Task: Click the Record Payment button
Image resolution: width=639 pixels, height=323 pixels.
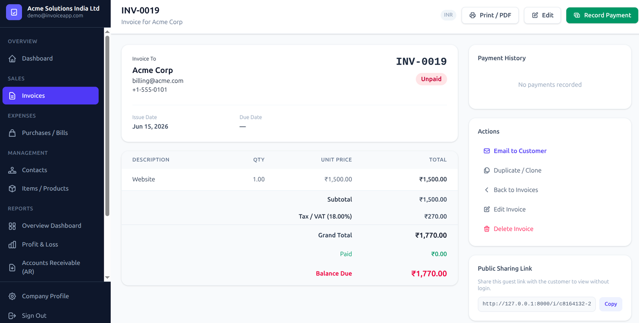Action: (x=602, y=15)
